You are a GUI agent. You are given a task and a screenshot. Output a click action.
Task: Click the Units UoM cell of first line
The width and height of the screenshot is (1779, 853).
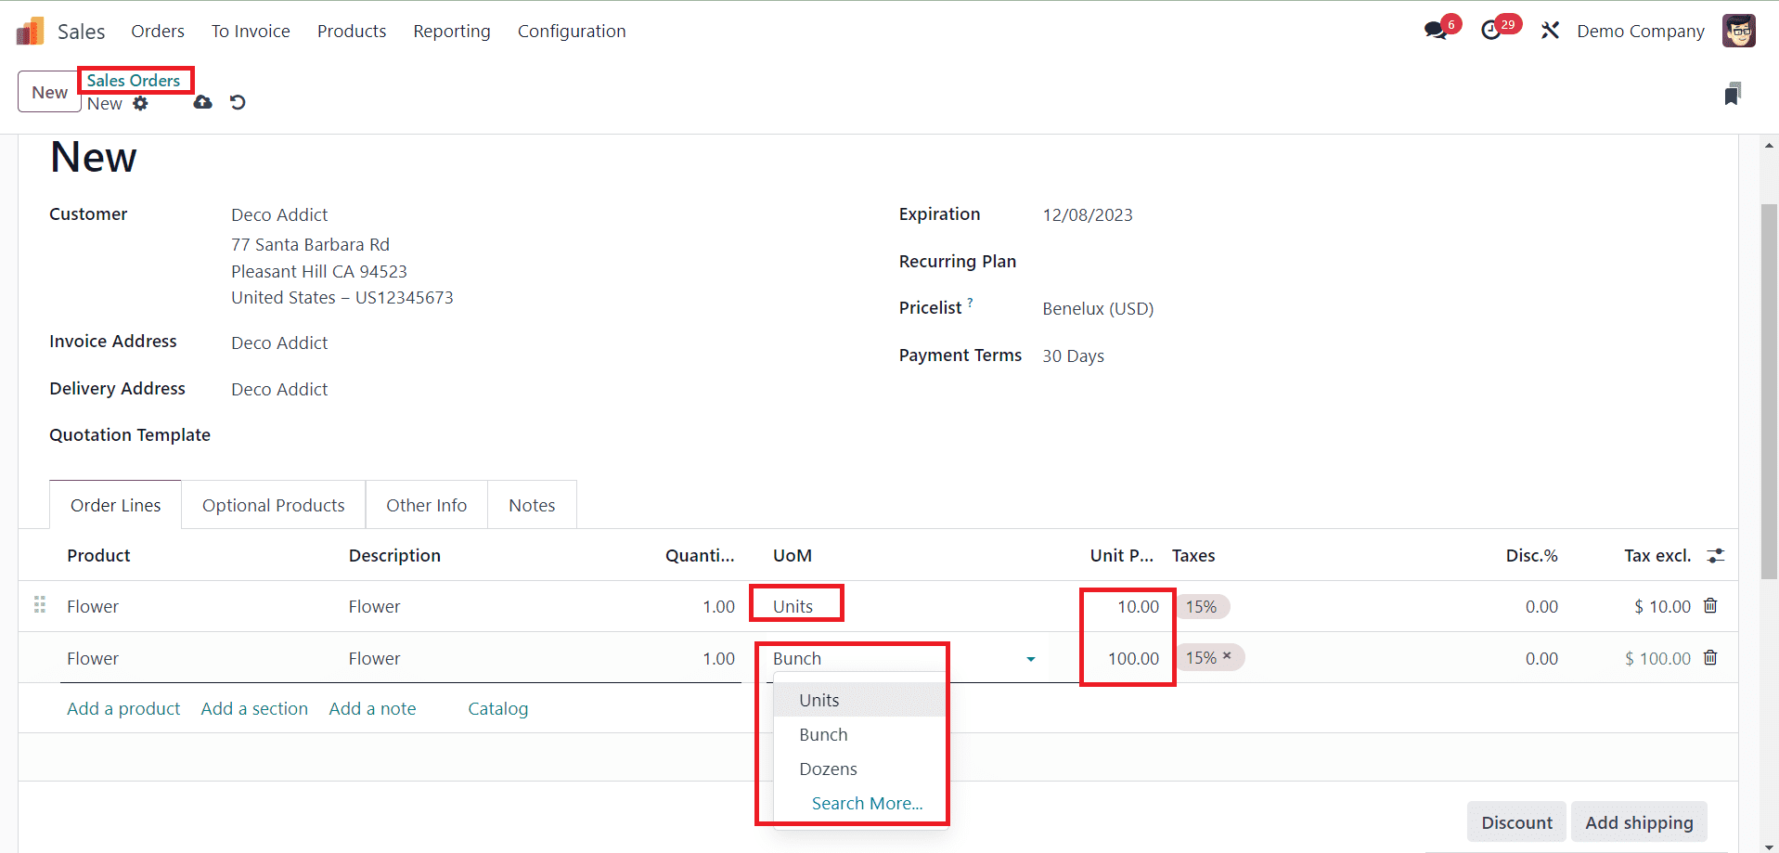tap(793, 606)
